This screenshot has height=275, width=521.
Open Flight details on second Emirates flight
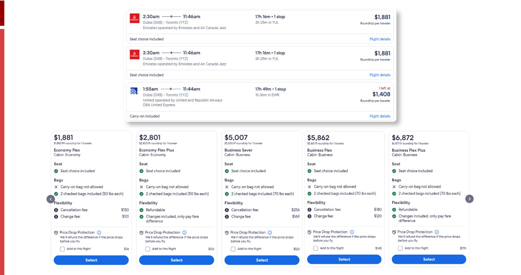[380, 75]
